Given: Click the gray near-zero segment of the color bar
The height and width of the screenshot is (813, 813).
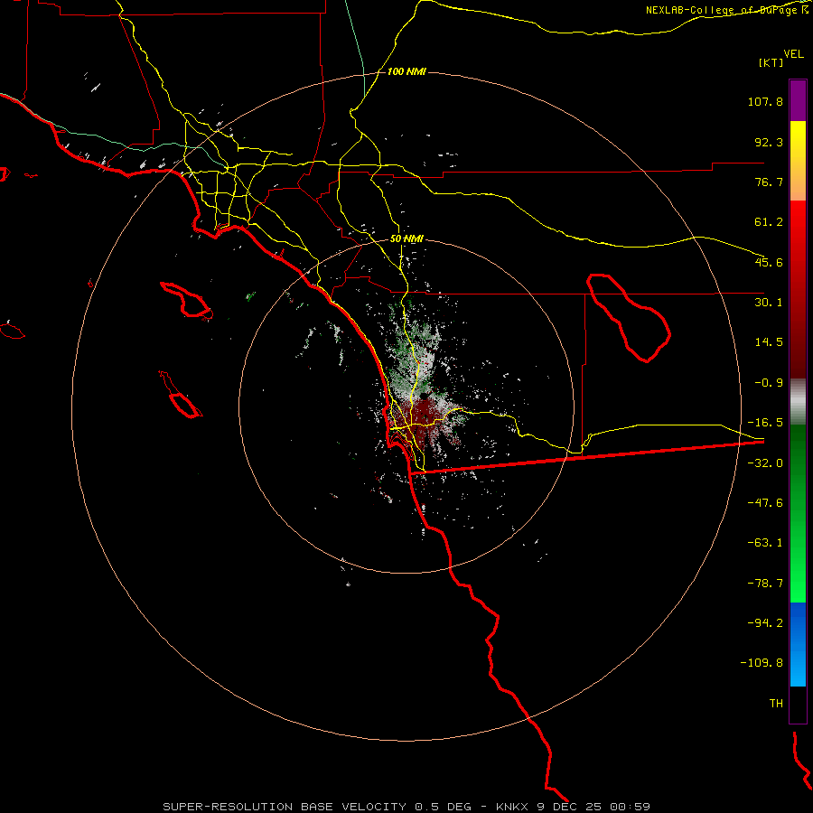Looking at the screenshot, I should [798, 402].
